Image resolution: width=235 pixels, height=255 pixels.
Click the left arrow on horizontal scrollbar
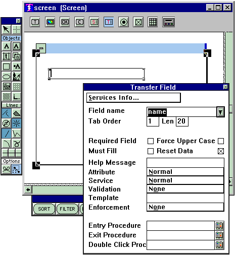28,190
